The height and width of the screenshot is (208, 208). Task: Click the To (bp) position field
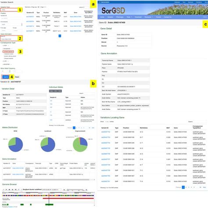pos(17,31)
